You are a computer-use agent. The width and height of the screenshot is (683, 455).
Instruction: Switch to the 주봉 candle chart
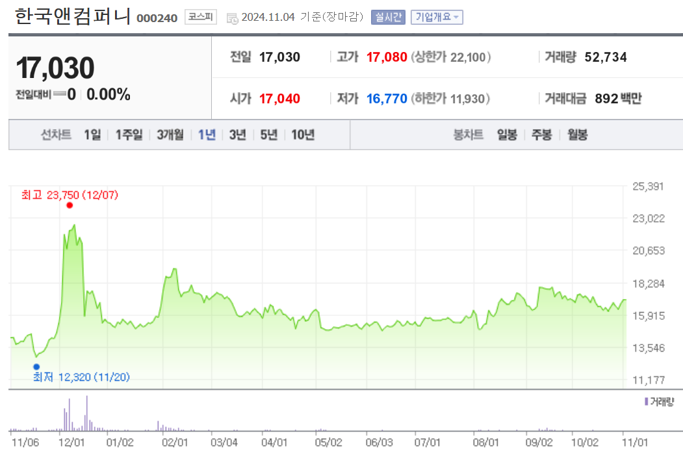[x=541, y=135]
